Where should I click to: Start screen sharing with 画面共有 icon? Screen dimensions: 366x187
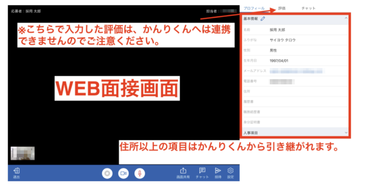(183, 172)
